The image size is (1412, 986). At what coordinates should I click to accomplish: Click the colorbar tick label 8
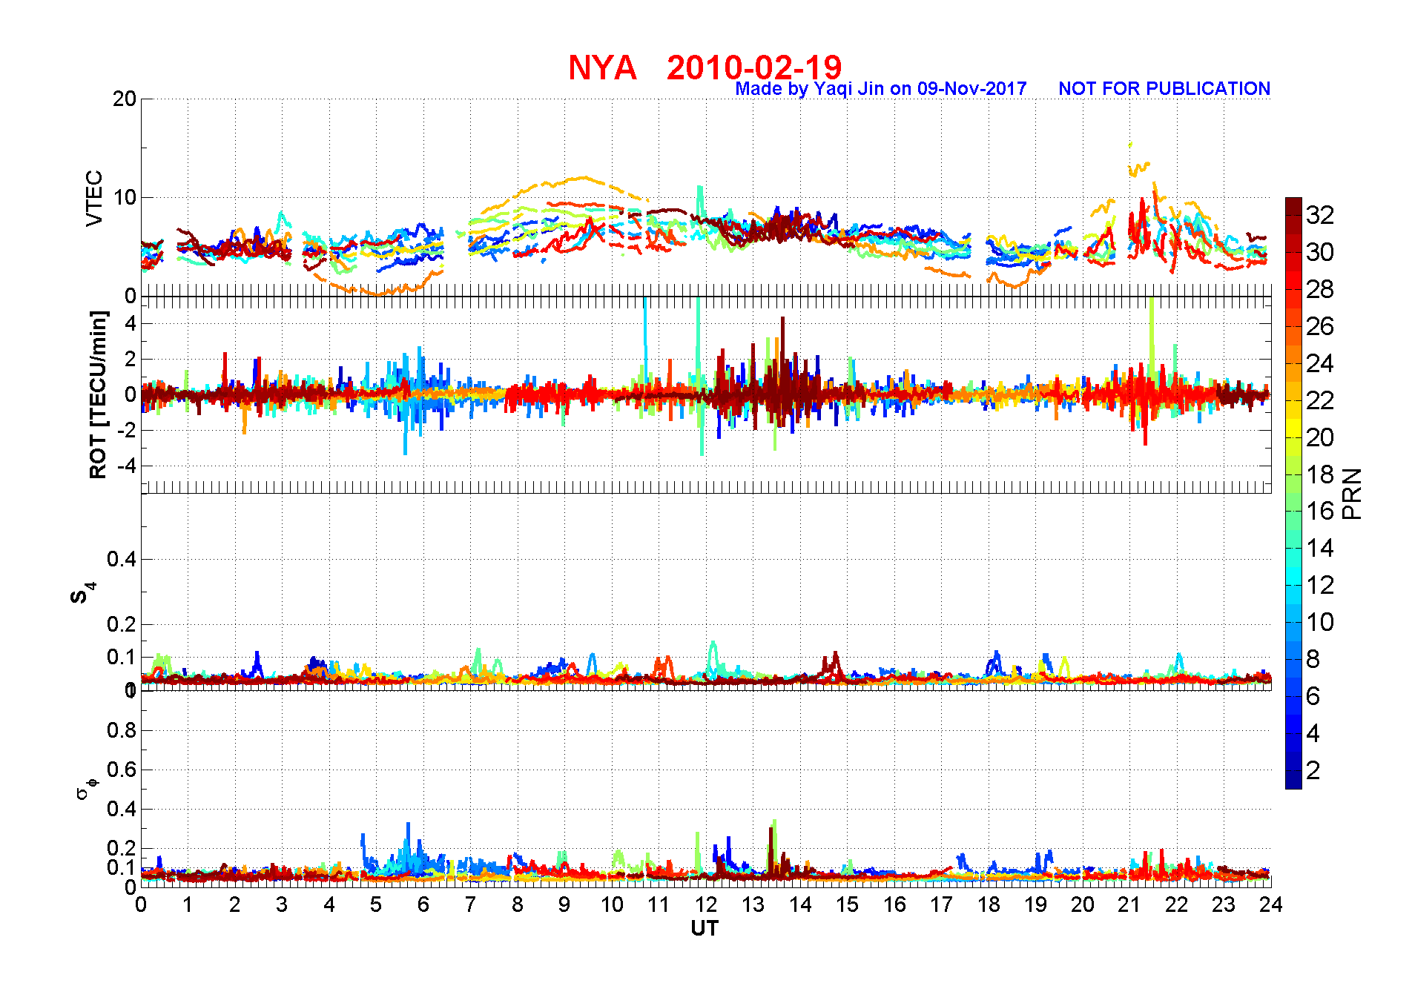[1313, 659]
